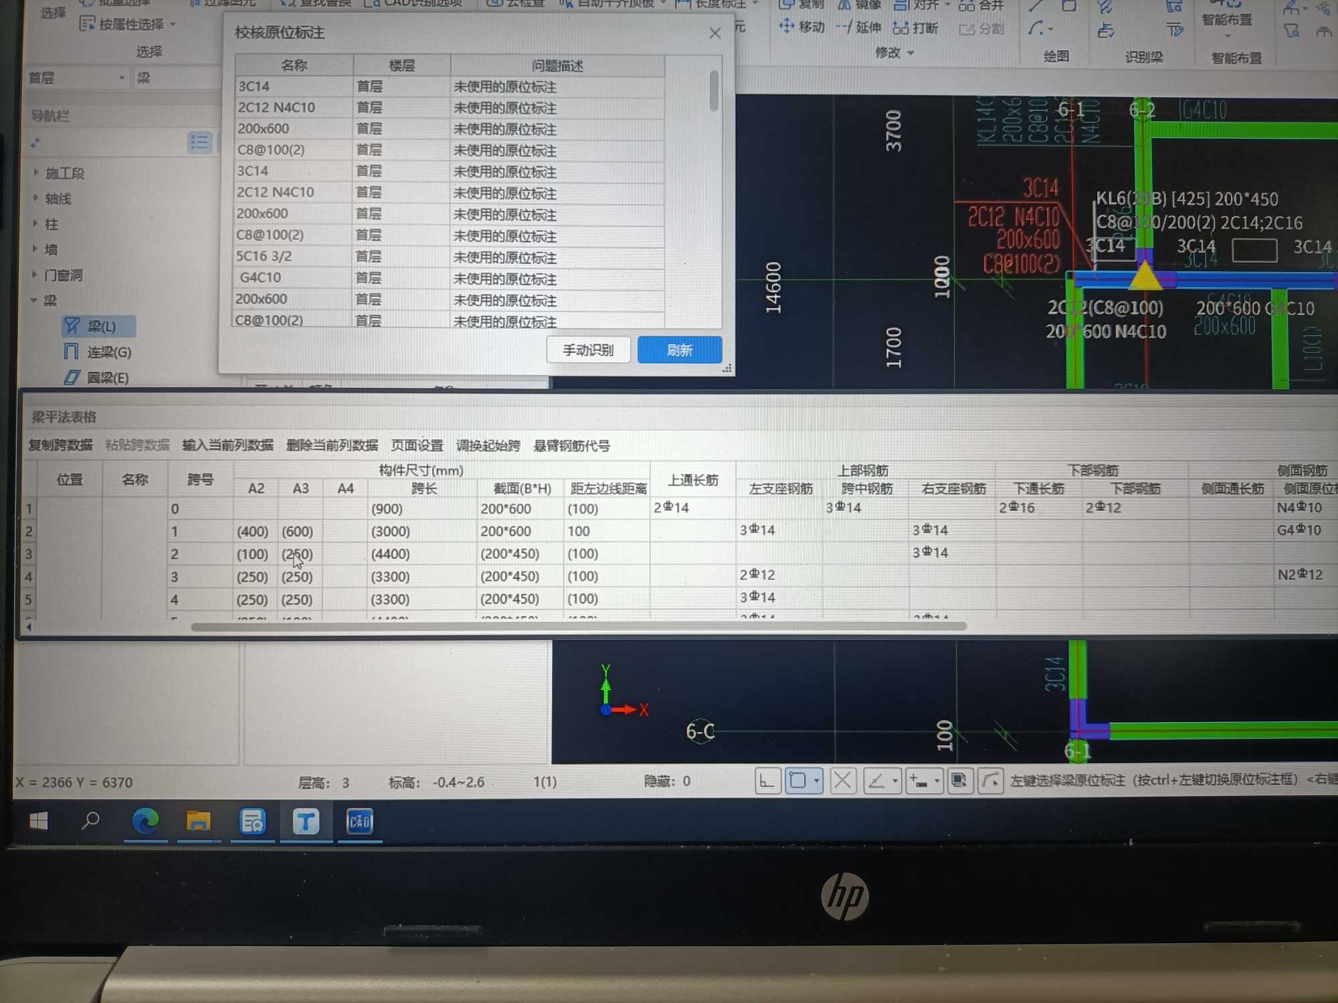Select the 梁(L) beam item
The width and height of the screenshot is (1338, 1003).
(100, 326)
